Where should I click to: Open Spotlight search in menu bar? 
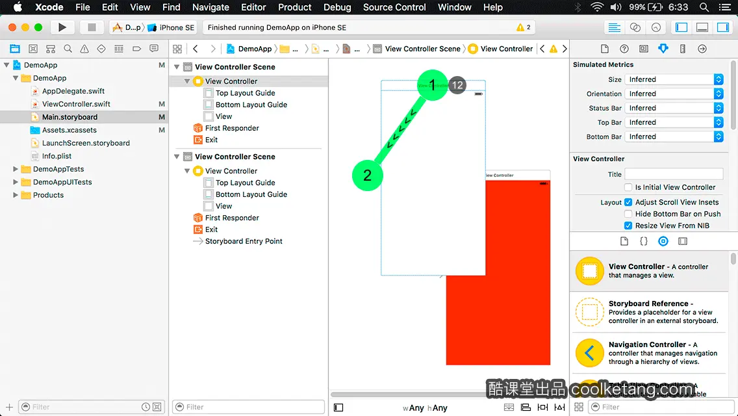[x=704, y=7]
